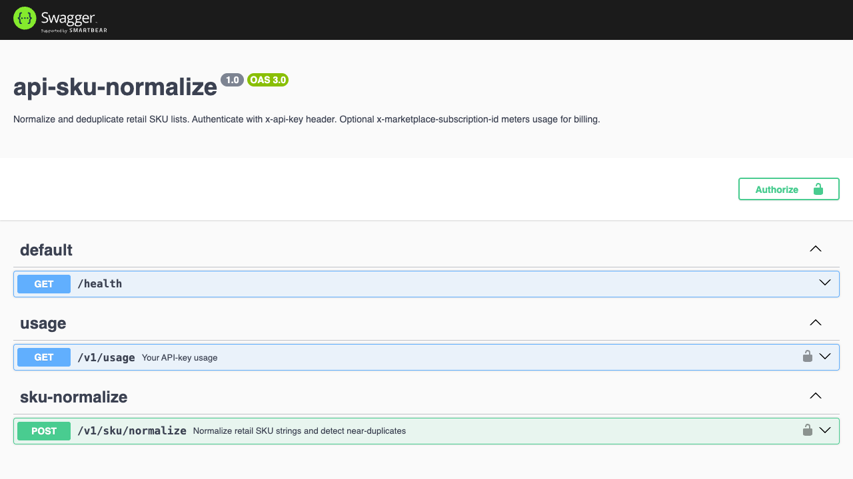Screen dimensions: 853x479
Task: Collapse the usage section with its arrow
Action: point(816,323)
